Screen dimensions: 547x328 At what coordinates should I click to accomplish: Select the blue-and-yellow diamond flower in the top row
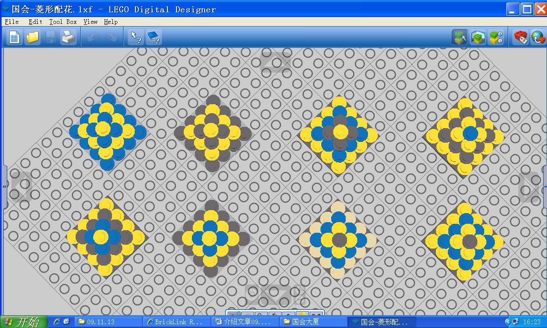[x=108, y=132]
